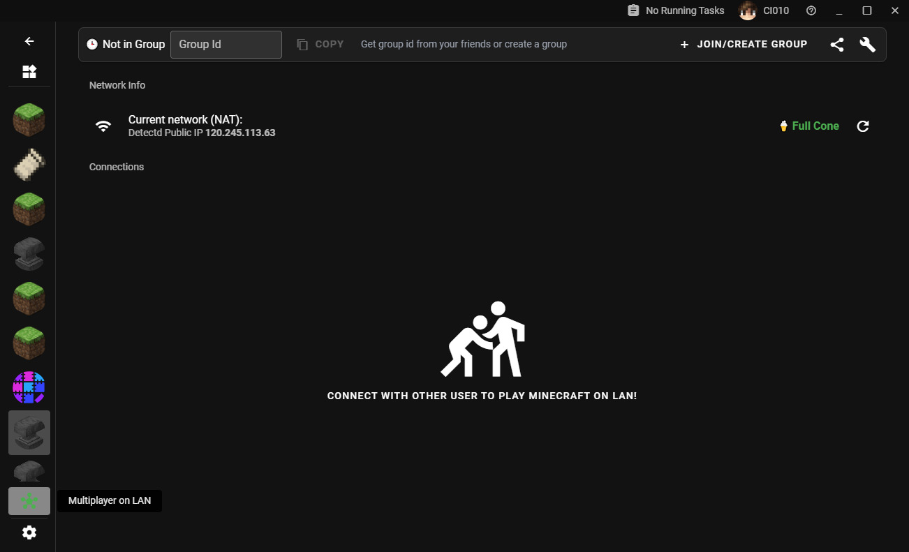The width and height of the screenshot is (909, 552).
Task: Click the Not in Group status text
Action: tap(133, 44)
